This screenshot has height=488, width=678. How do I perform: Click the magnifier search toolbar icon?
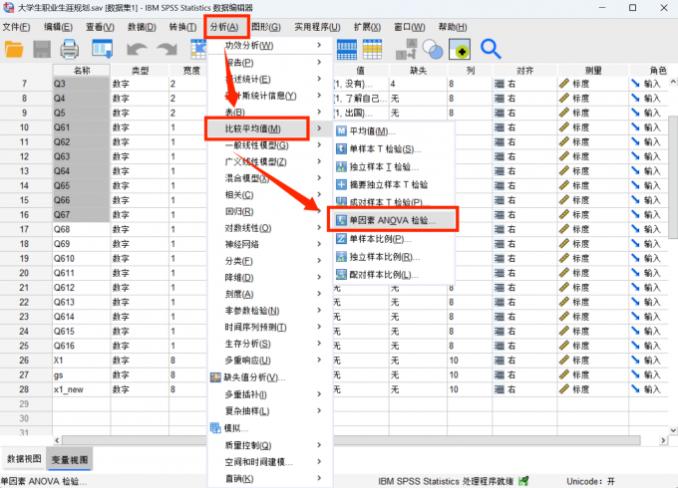coord(491,49)
